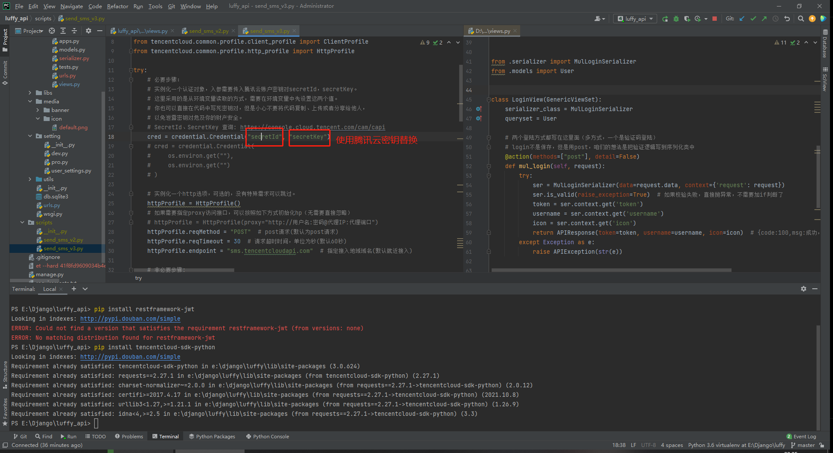Switch to send_sms_v2.py tab
This screenshot has width=833, height=453.
pos(208,31)
